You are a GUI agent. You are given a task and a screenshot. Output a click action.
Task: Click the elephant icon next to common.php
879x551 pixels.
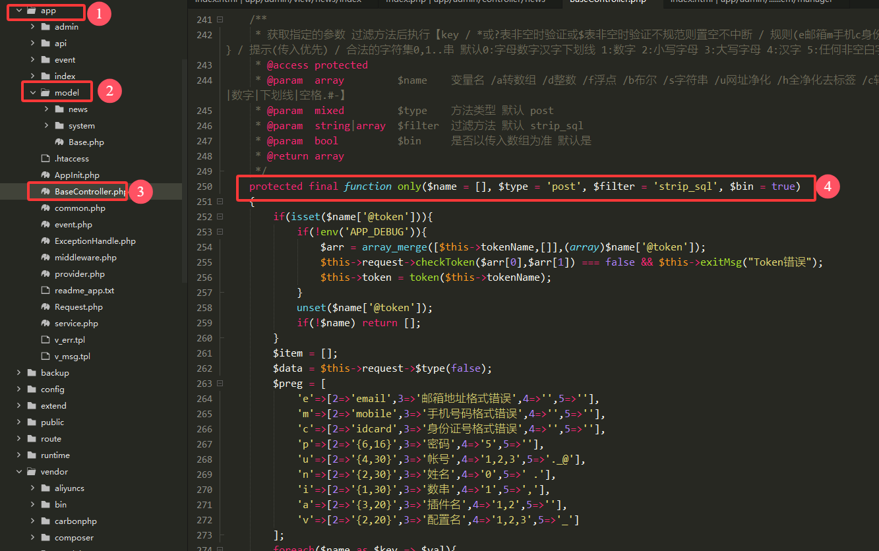click(45, 208)
